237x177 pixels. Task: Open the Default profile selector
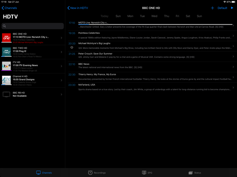tap(222, 8)
